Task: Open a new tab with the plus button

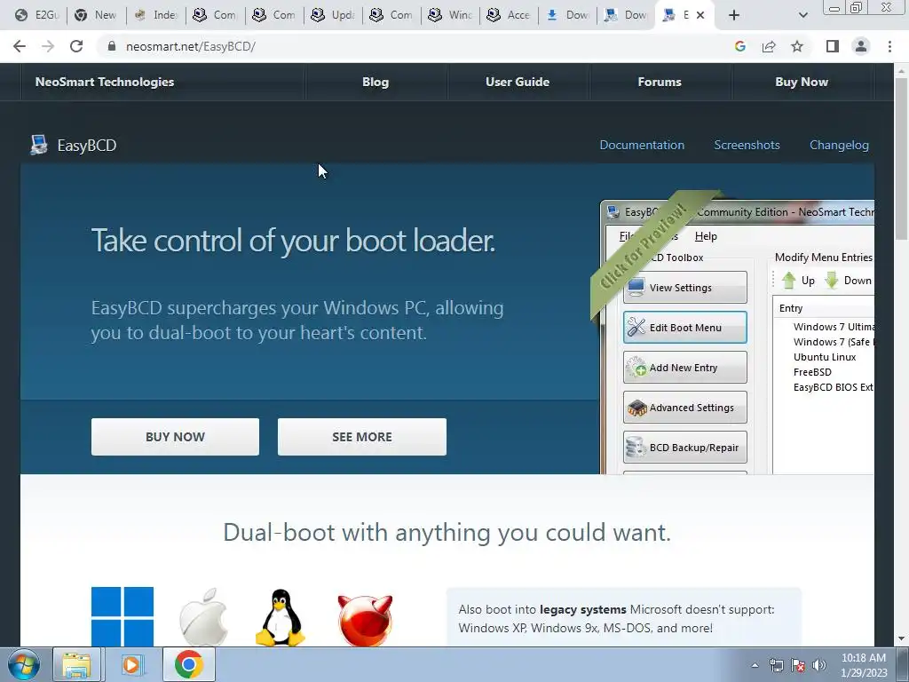Action: [x=734, y=15]
